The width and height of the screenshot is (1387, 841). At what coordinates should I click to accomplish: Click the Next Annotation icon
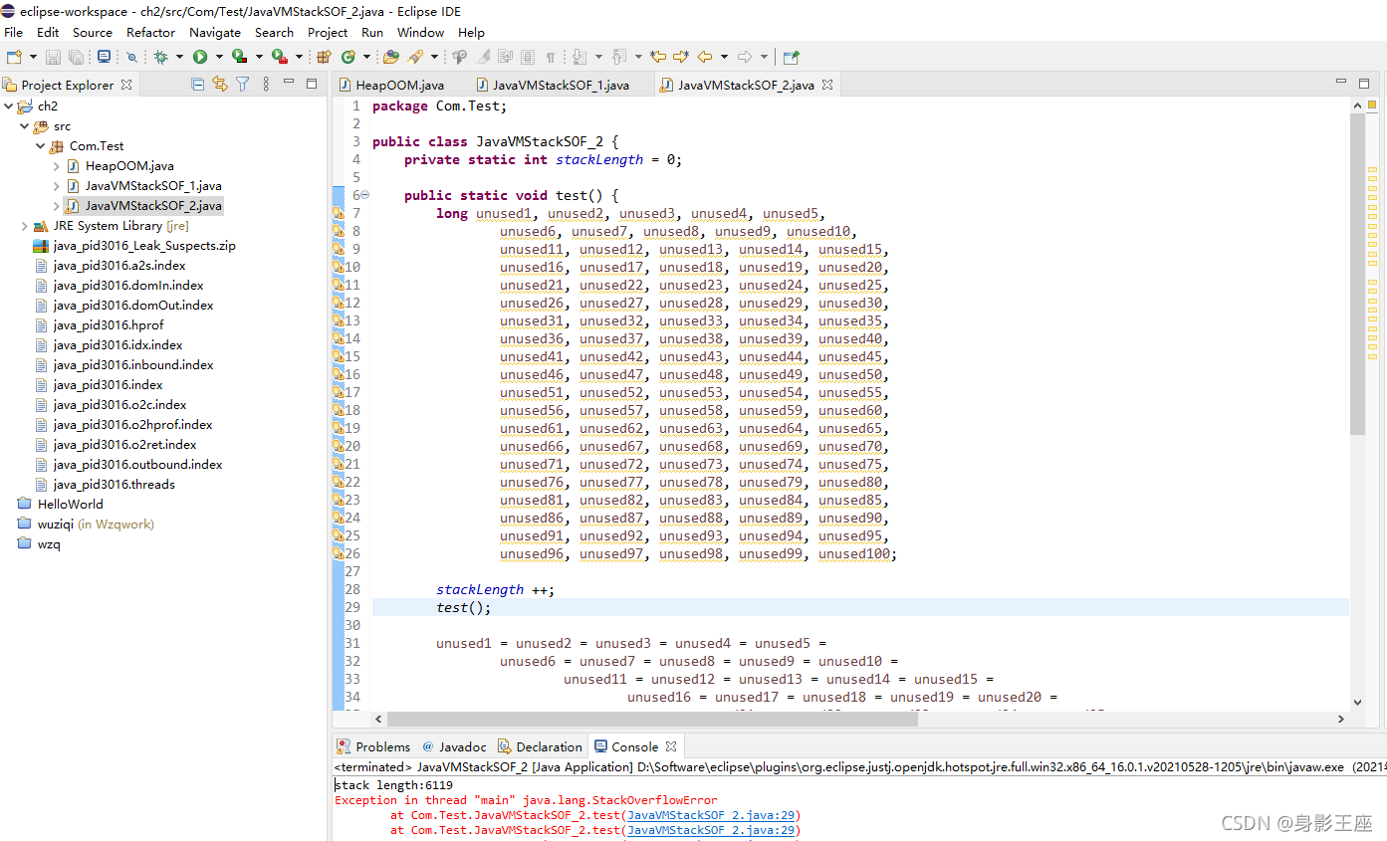[579, 57]
